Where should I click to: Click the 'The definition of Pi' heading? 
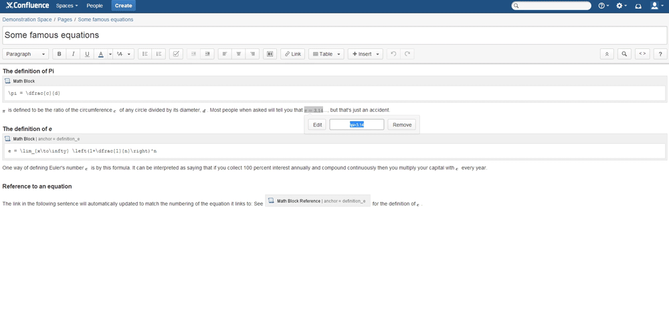[28, 71]
